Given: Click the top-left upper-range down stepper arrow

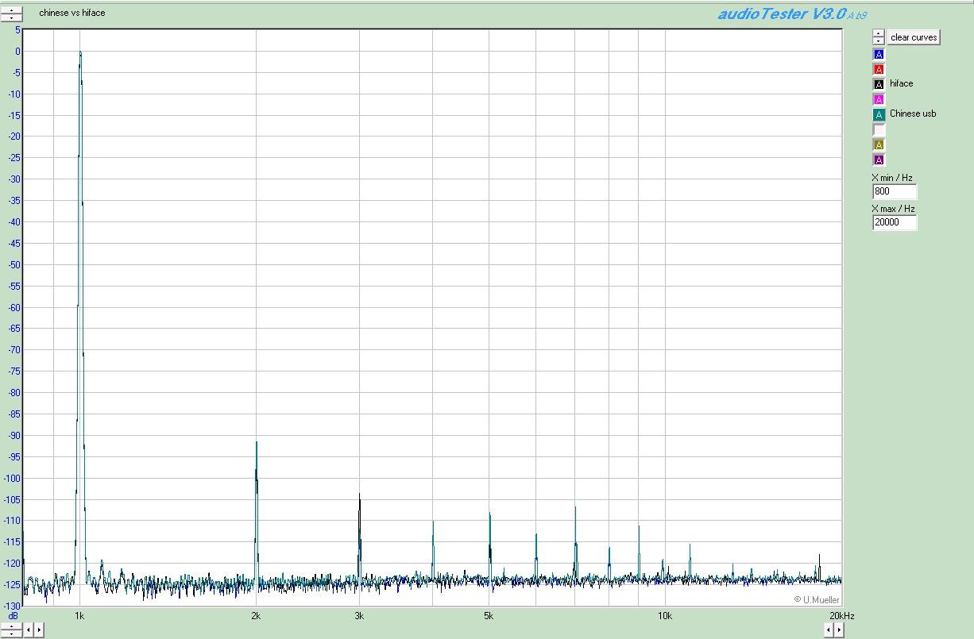Looking at the screenshot, I should [11, 17].
